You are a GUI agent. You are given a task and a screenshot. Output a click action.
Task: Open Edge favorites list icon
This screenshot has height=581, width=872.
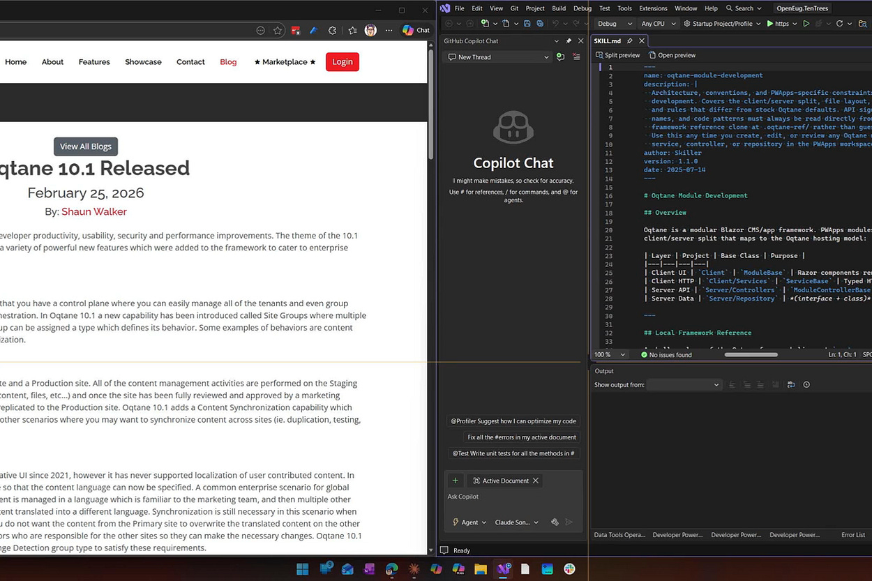click(x=352, y=30)
